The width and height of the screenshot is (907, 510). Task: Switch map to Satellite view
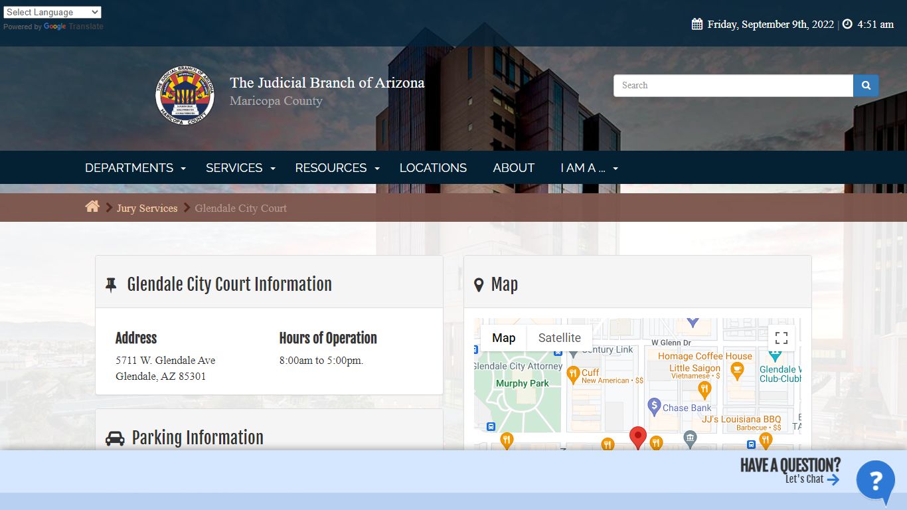tap(559, 338)
